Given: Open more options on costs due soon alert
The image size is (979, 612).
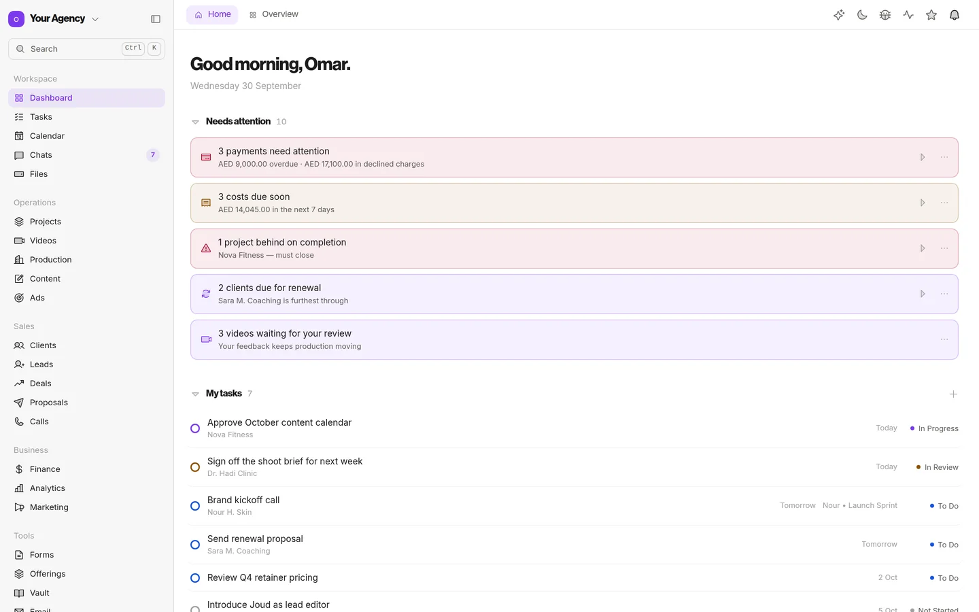Looking at the screenshot, I should 944,203.
